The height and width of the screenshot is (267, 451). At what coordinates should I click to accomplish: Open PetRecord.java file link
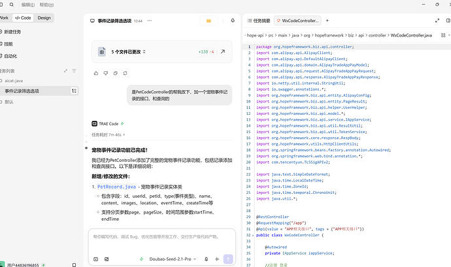coord(116,187)
